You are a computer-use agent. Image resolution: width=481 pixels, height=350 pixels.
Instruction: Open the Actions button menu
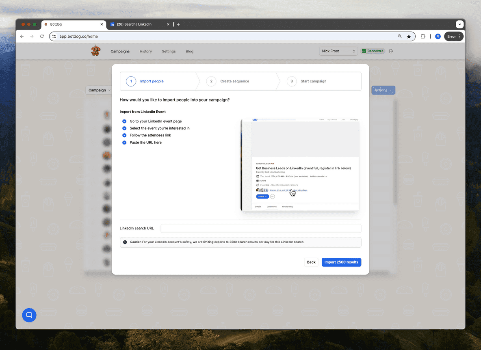tap(383, 90)
